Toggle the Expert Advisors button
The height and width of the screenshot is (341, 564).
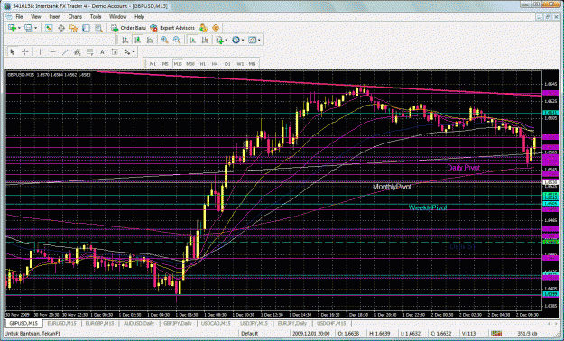(x=172, y=28)
